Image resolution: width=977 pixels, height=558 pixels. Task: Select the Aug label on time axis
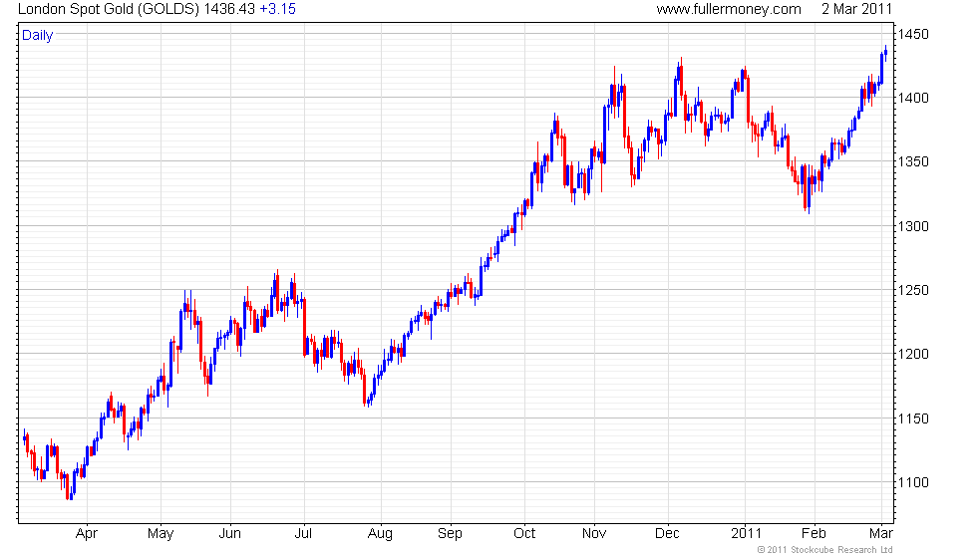(x=380, y=534)
